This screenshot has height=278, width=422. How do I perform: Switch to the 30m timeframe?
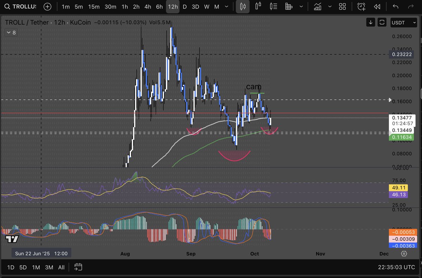pos(110,7)
